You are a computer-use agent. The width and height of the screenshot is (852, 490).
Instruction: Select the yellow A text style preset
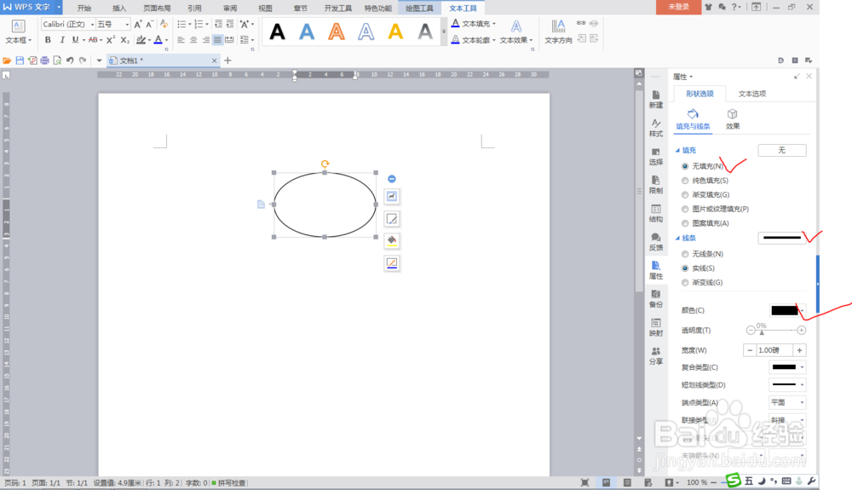coord(395,32)
